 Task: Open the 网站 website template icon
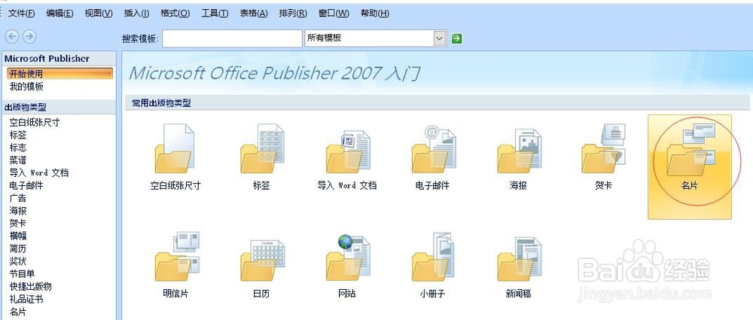click(347, 258)
